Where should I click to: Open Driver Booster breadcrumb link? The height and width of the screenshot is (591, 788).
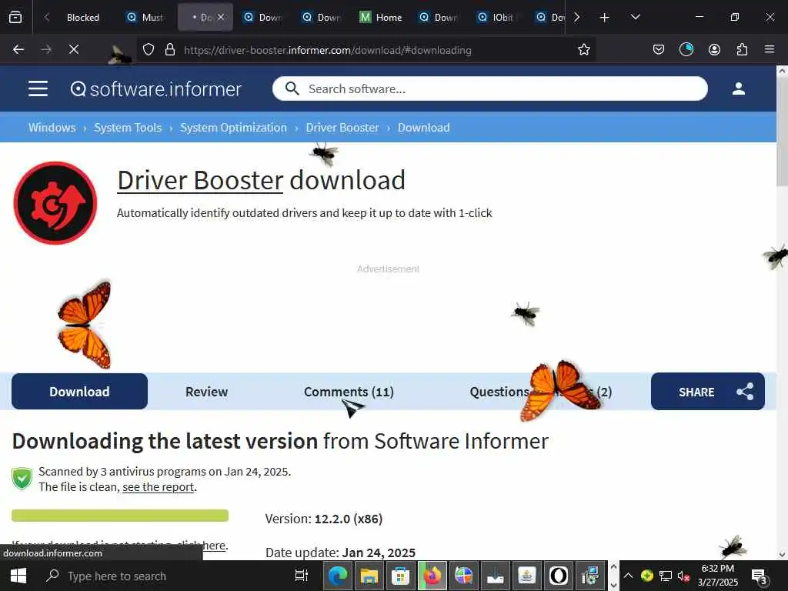(x=342, y=128)
